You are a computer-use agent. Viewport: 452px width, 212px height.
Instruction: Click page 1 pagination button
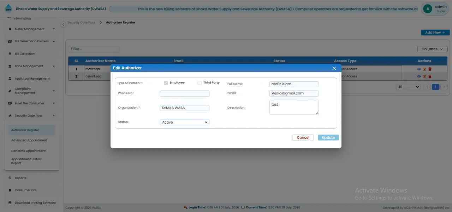tap(436, 87)
